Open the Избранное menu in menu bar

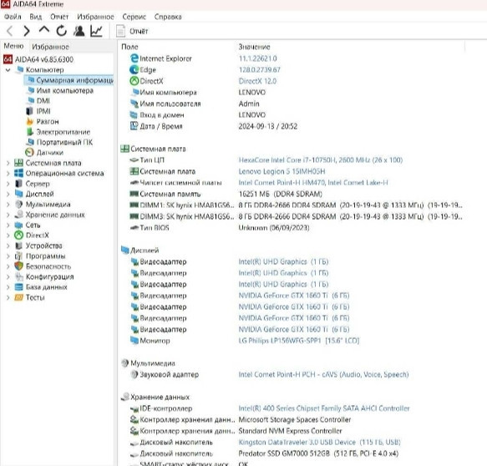(95, 17)
